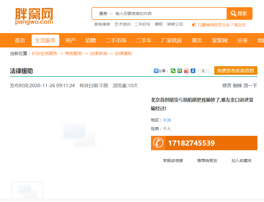Open 长治生活服务 breadcrumb link
264x202 pixels.
coord(44,54)
